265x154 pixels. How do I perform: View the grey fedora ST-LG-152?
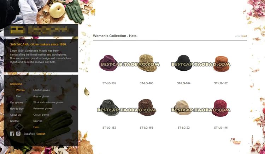click(109, 108)
